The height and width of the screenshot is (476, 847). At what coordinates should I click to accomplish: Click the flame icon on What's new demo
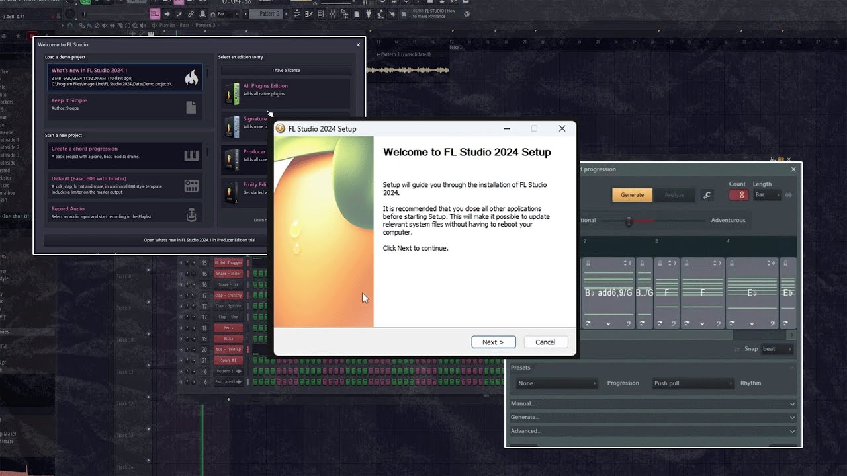pyautogui.click(x=191, y=77)
